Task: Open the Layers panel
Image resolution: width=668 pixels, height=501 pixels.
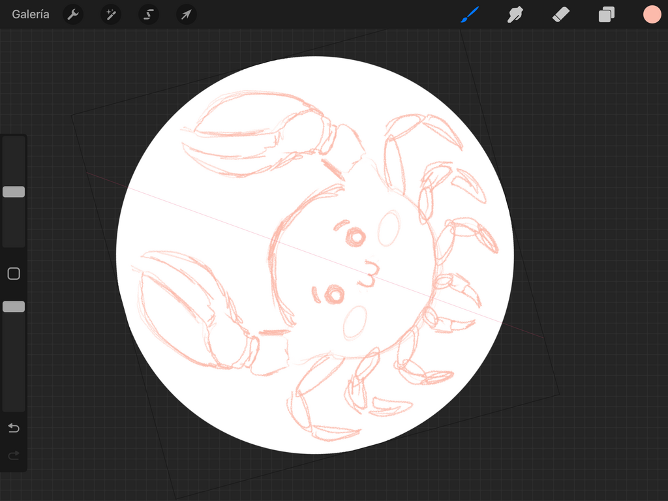Action: point(607,14)
